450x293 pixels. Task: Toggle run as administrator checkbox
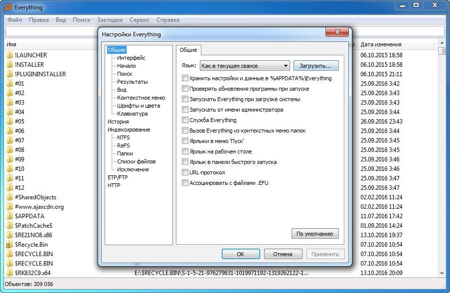click(x=185, y=110)
